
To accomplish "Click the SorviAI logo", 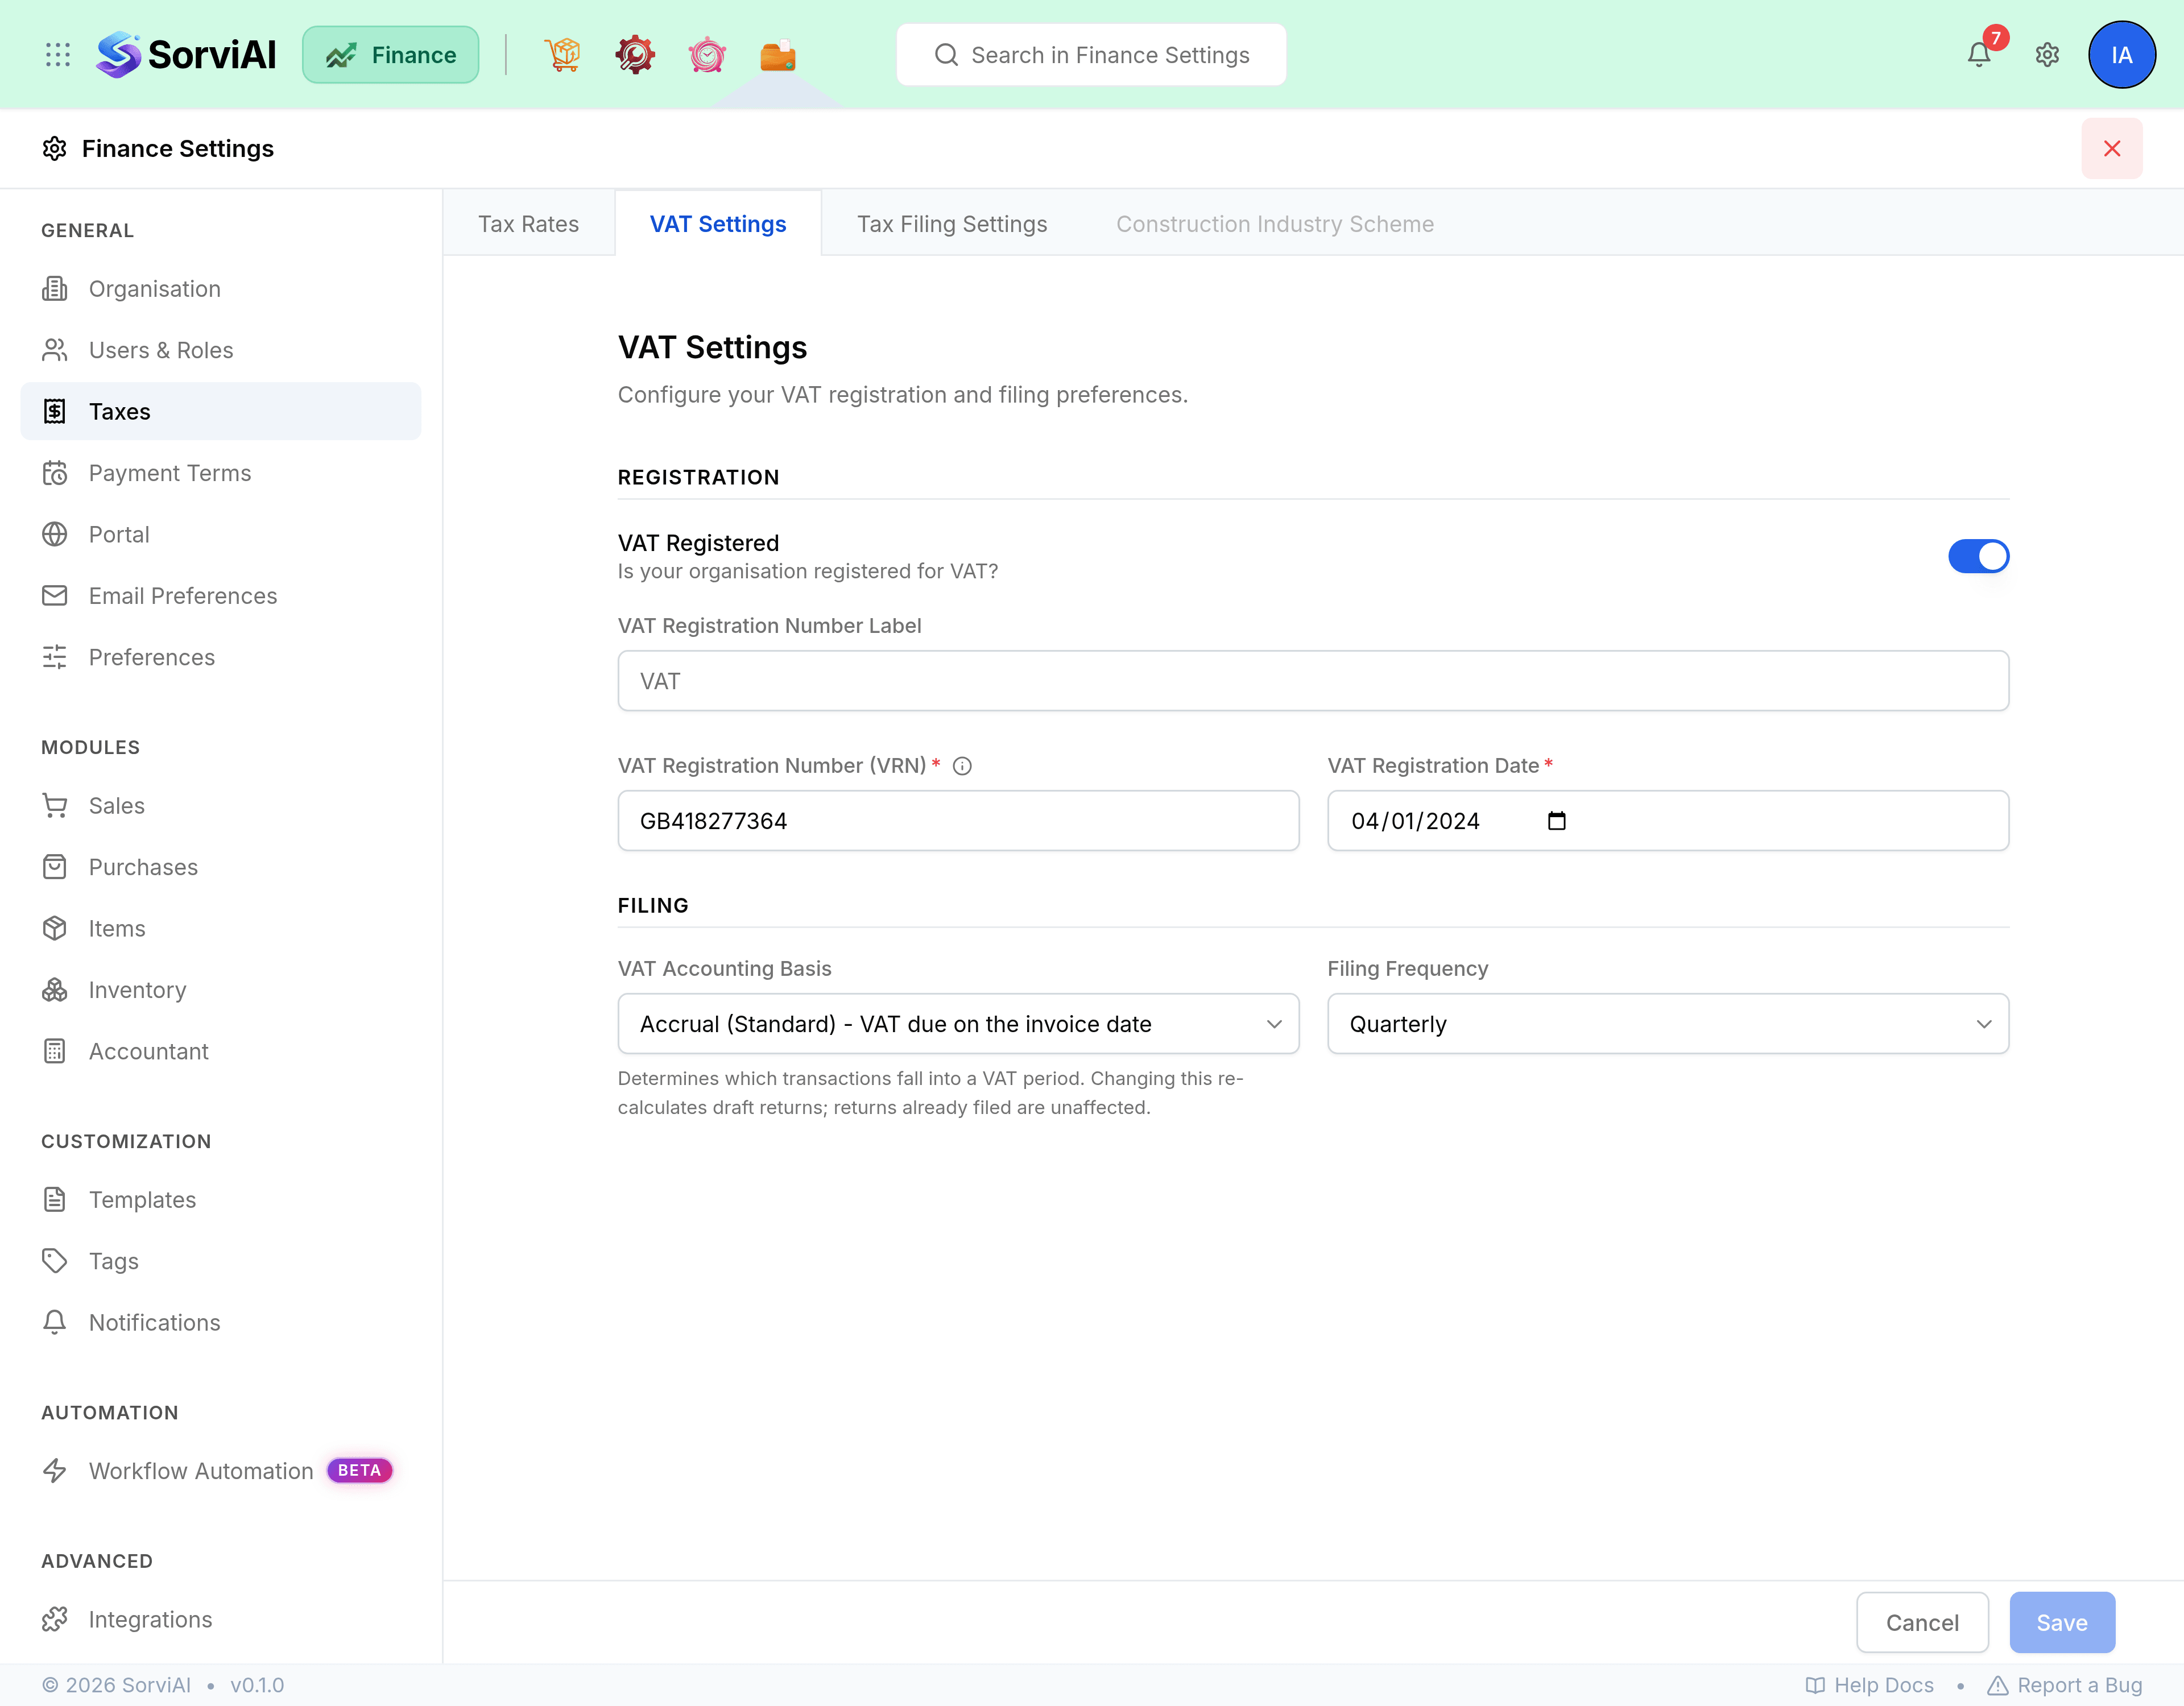I will [x=186, y=55].
